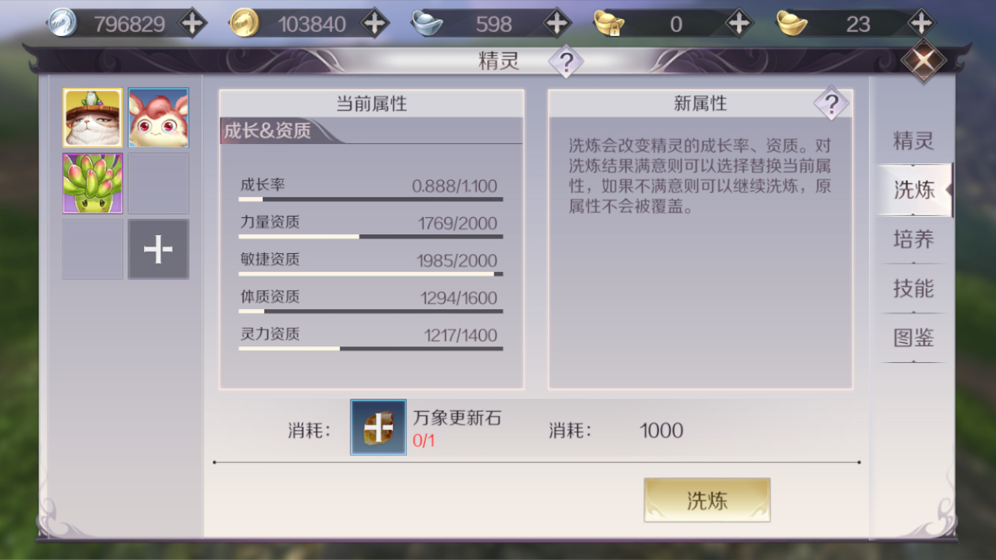Click the 洗炼 button
This screenshot has height=560, width=996.
click(707, 500)
